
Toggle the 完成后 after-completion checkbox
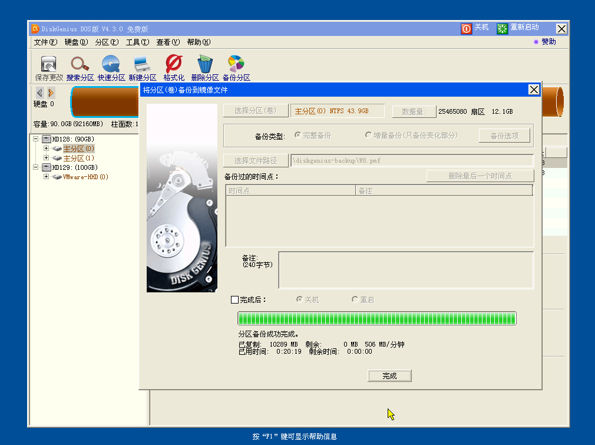coord(235,300)
